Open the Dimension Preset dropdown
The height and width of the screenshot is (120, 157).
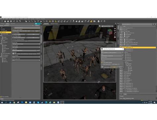23,31
